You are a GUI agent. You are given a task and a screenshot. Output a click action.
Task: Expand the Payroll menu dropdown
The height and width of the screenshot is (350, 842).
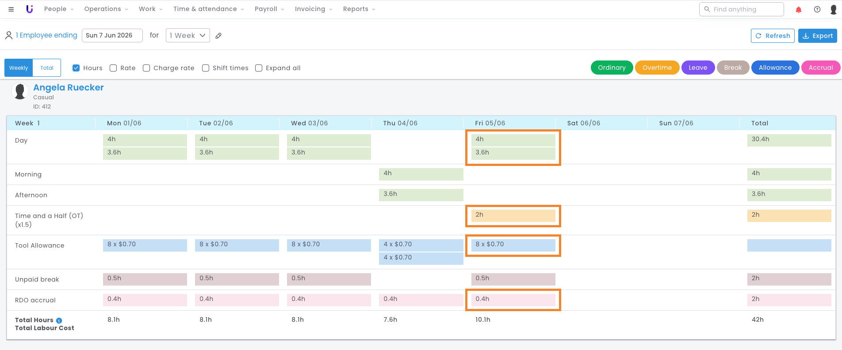tap(269, 9)
